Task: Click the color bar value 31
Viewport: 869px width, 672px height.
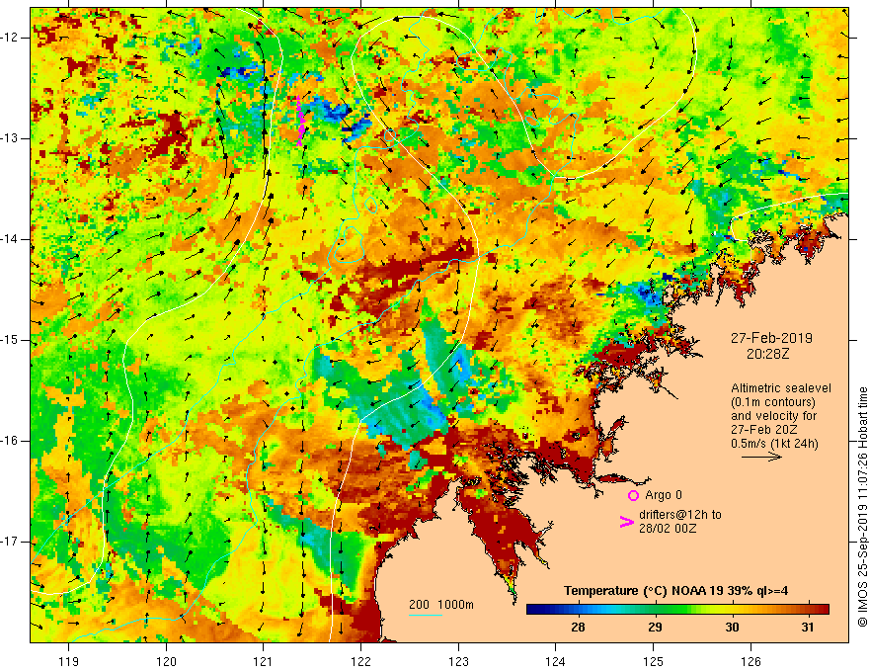Action: 808,628
